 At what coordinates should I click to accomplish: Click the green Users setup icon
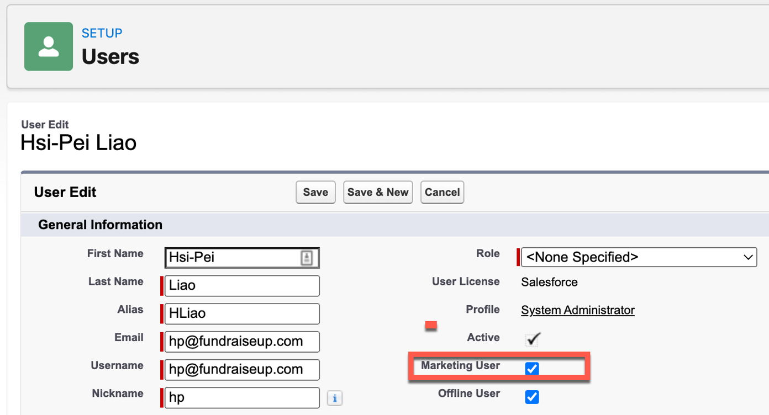click(49, 46)
